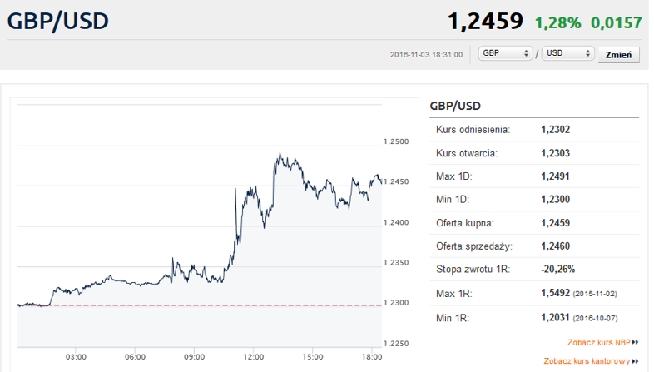The image size is (654, 372).
Task: Click the Zmień button
Action: pos(618,55)
